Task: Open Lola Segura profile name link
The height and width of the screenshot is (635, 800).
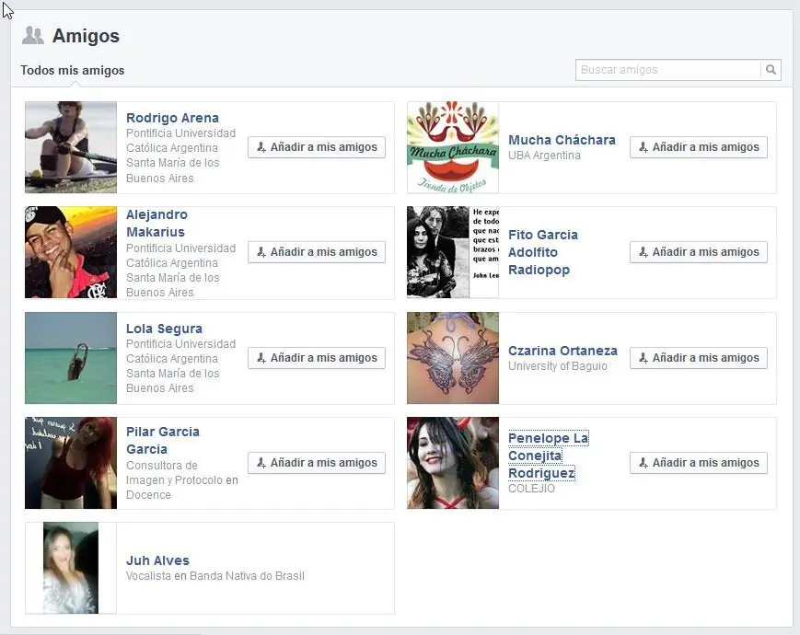Action: pyautogui.click(x=164, y=329)
